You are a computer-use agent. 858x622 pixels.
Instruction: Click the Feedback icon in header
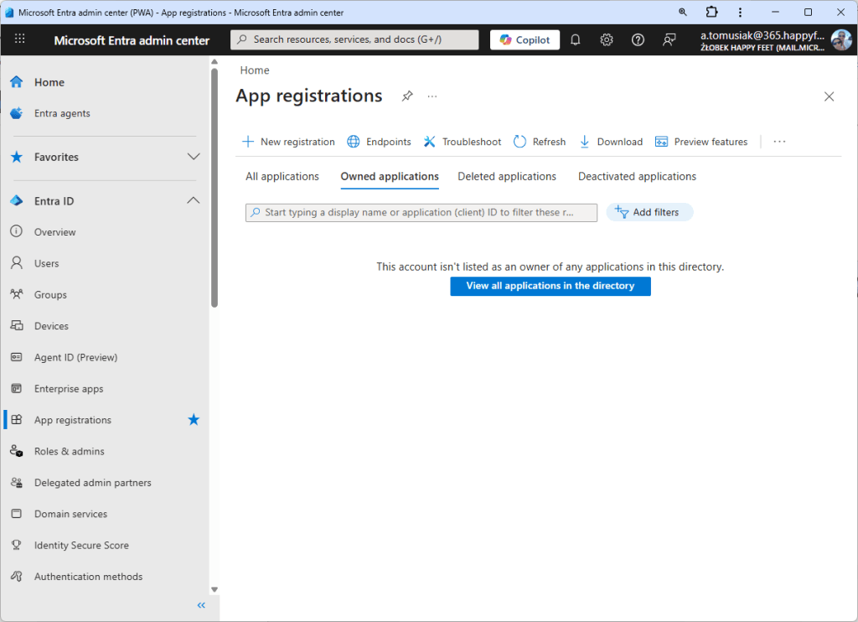click(669, 39)
